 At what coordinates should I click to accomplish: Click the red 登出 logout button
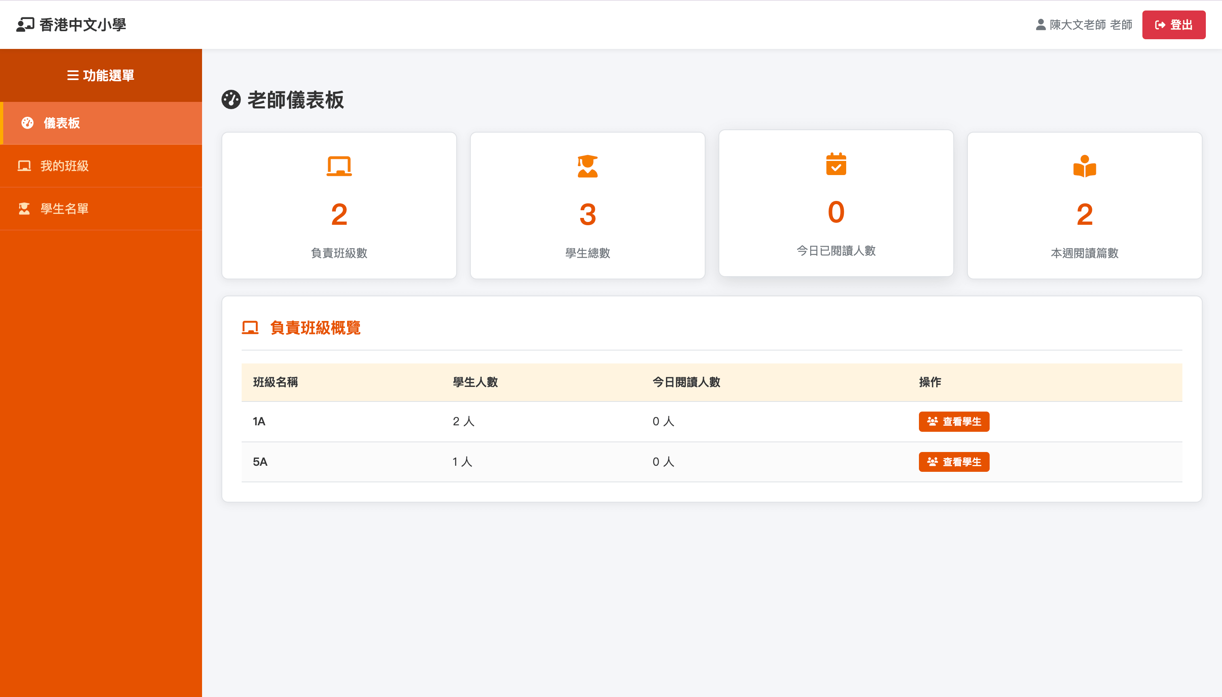pos(1174,25)
